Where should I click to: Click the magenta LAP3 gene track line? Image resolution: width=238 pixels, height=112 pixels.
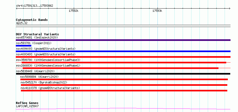click(x=123, y=109)
